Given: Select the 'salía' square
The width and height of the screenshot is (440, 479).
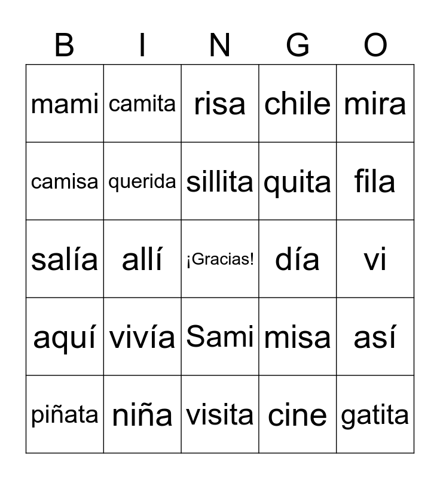Looking at the screenshot, I should pos(65,259).
